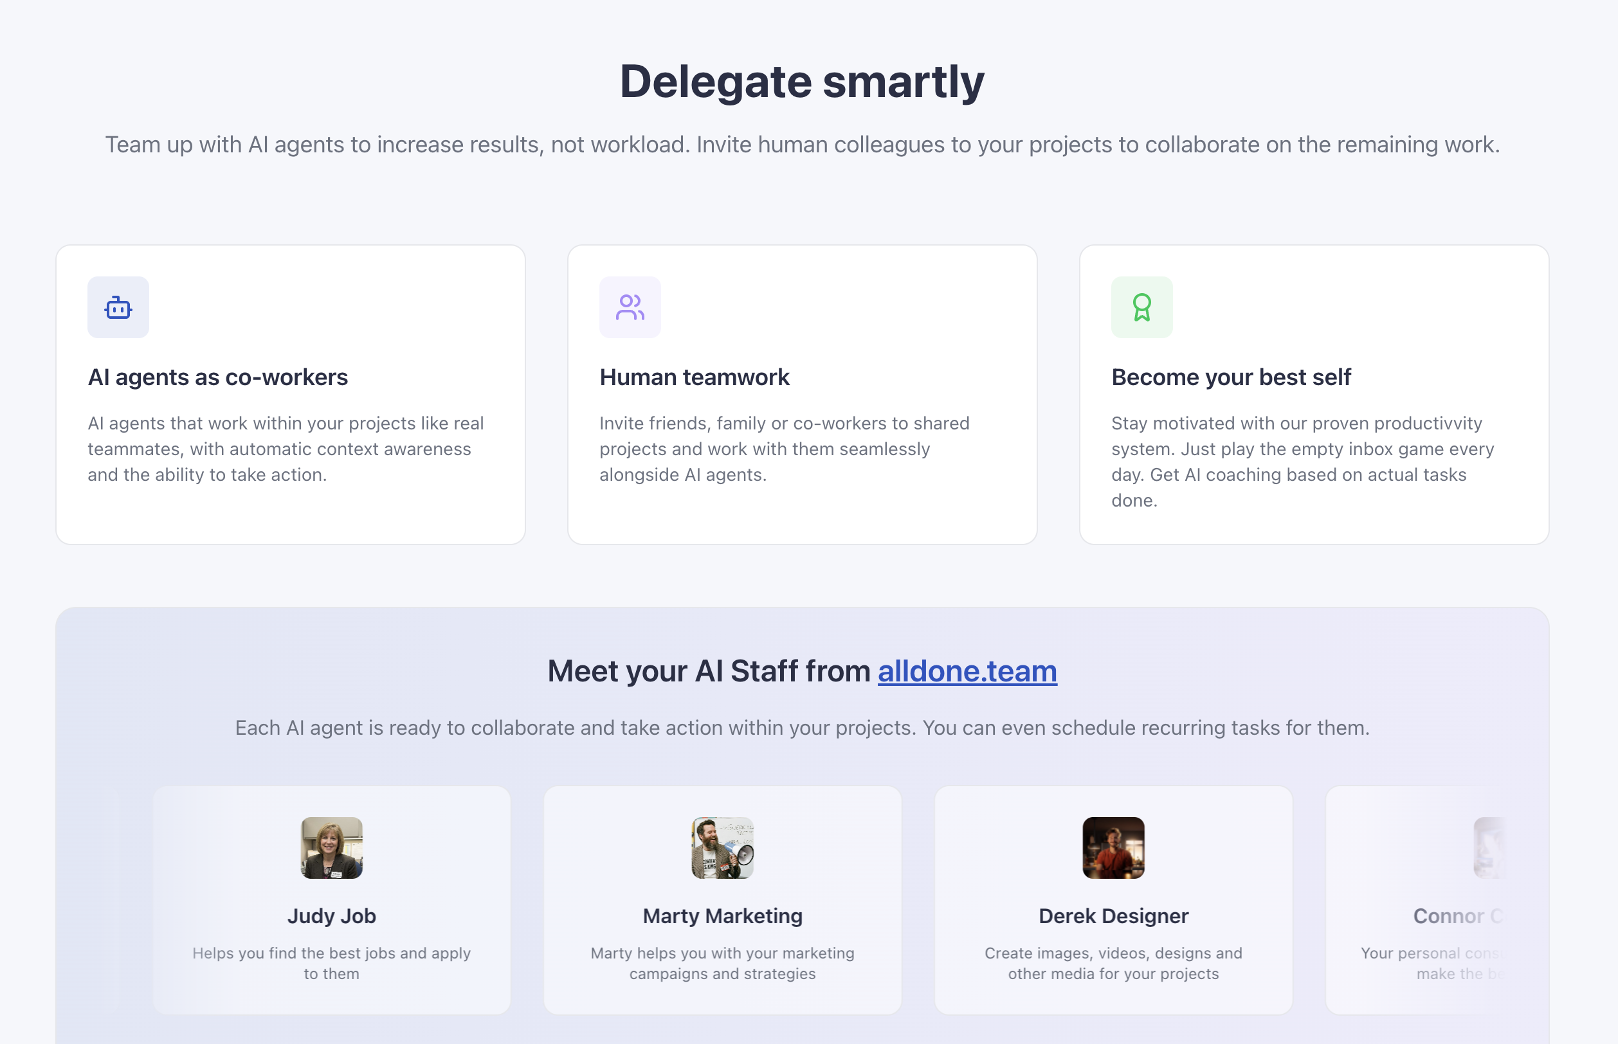Screen dimensions: 1618x1044
Task: Select Derek Designer's profile picture
Action: 1113,847
